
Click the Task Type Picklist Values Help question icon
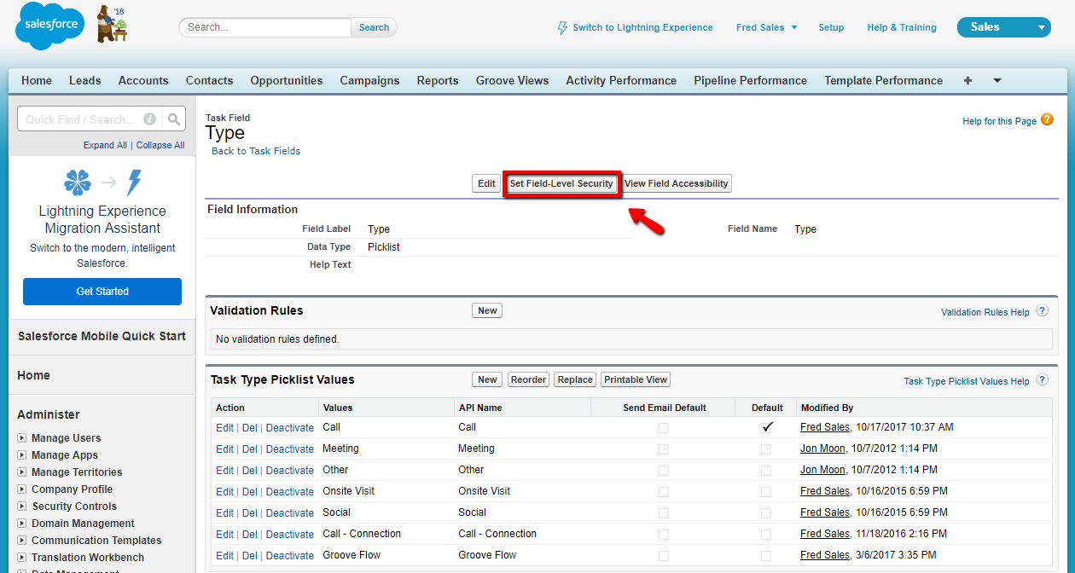tap(1042, 380)
